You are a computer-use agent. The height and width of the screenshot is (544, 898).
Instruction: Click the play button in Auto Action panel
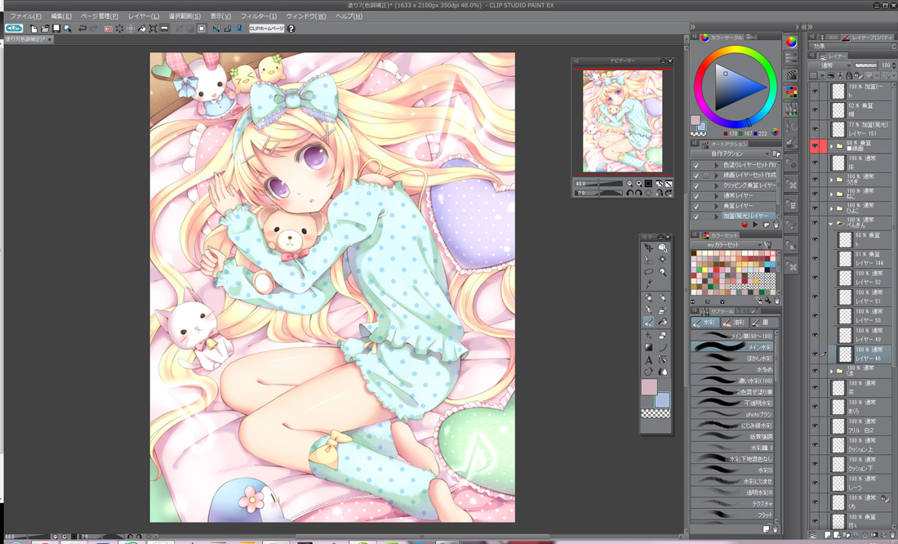point(755,225)
